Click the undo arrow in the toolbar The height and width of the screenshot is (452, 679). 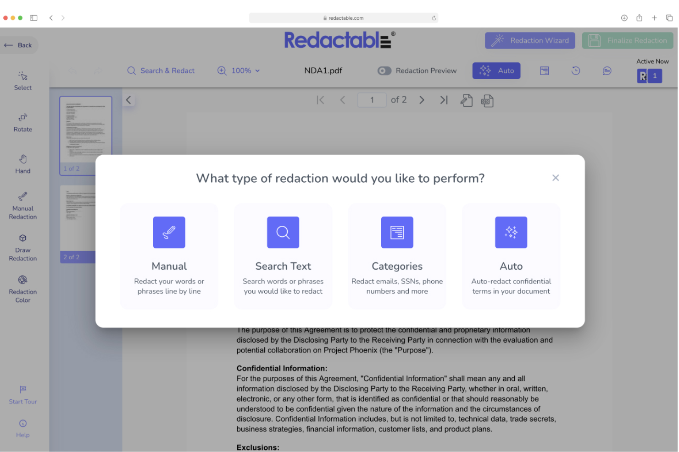click(72, 71)
